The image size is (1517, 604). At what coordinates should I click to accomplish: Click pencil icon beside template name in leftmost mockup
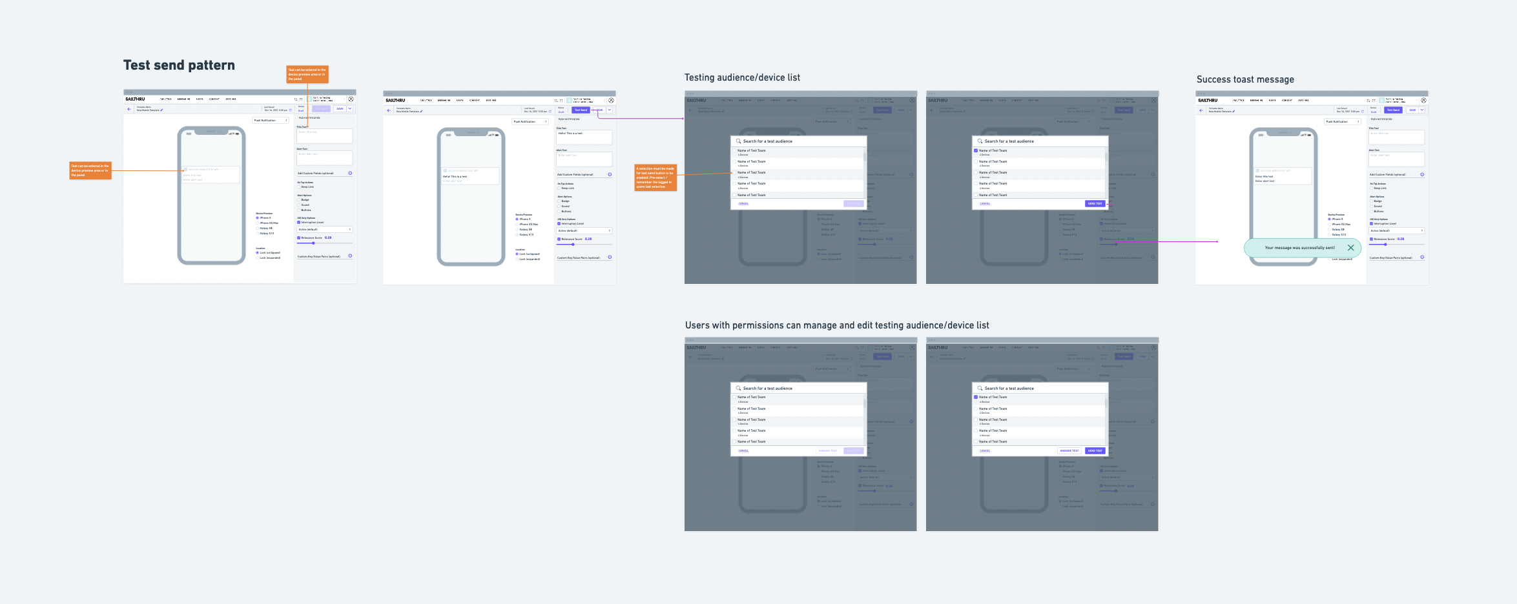coord(161,110)
